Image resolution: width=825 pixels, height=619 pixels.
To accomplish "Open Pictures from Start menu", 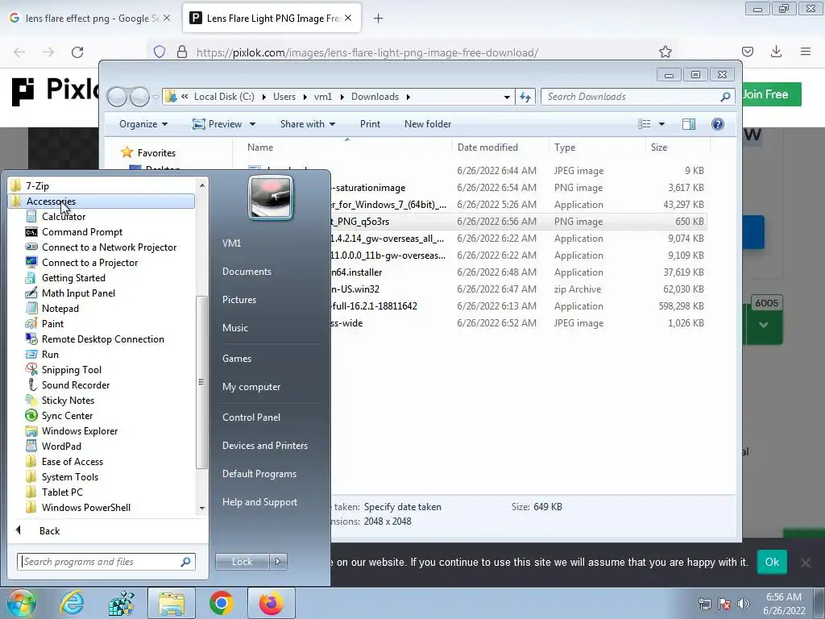I will click(x=238, y=300).
